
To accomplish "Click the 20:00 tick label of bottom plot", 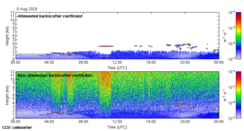I will (185, 122).
